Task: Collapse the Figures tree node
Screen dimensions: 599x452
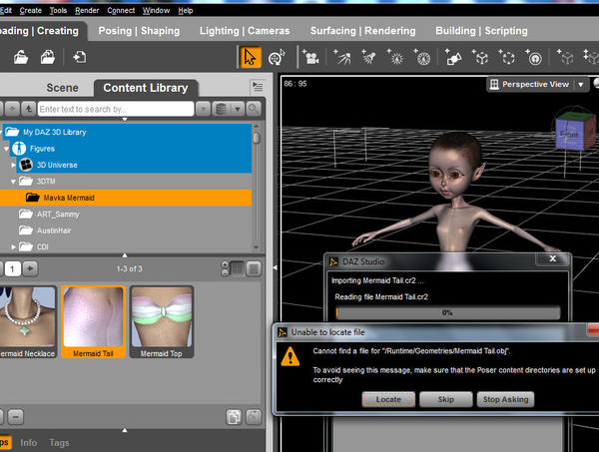Action: pos(7,149)
